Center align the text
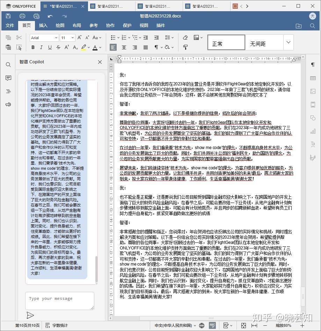 tap(124, 47)
